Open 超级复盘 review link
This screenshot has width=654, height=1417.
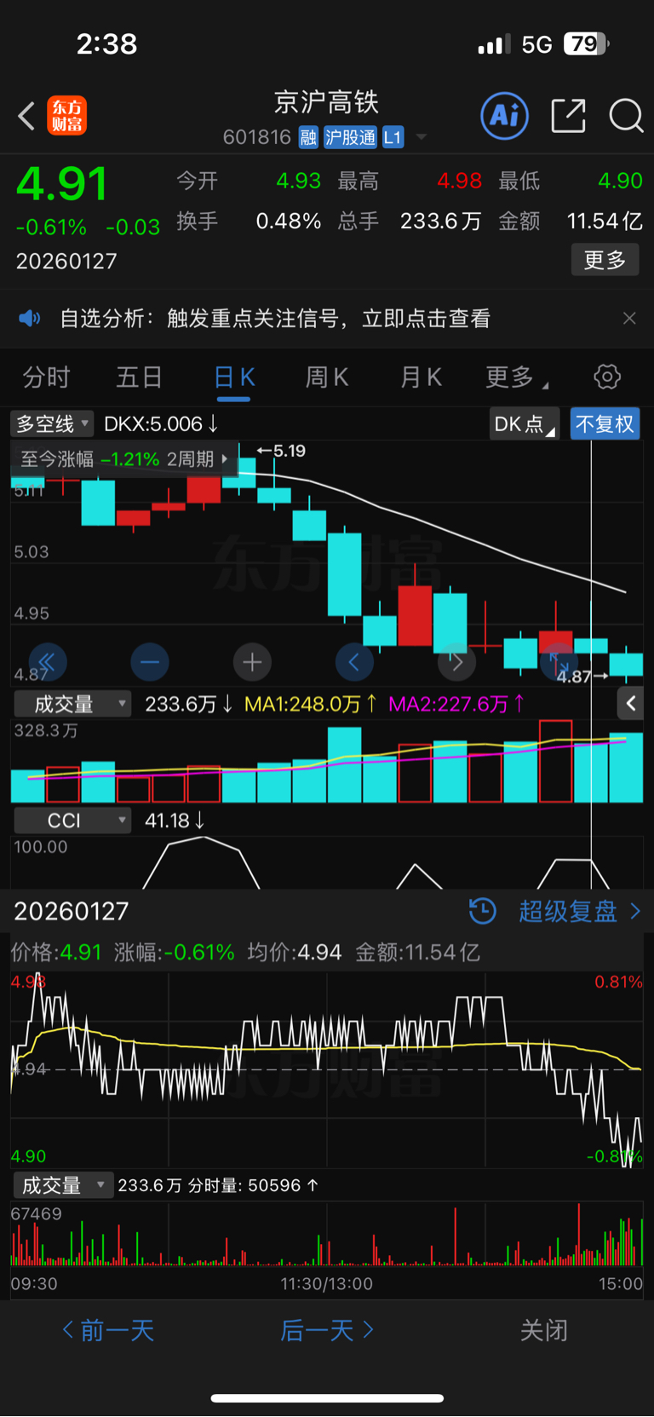coord(579,911)
